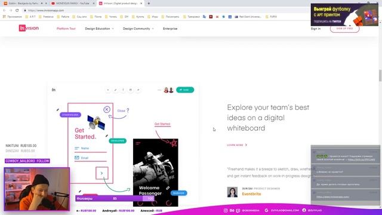
Task: Click the circled X close icon in wireframe
Action: [x=106, y=109]
